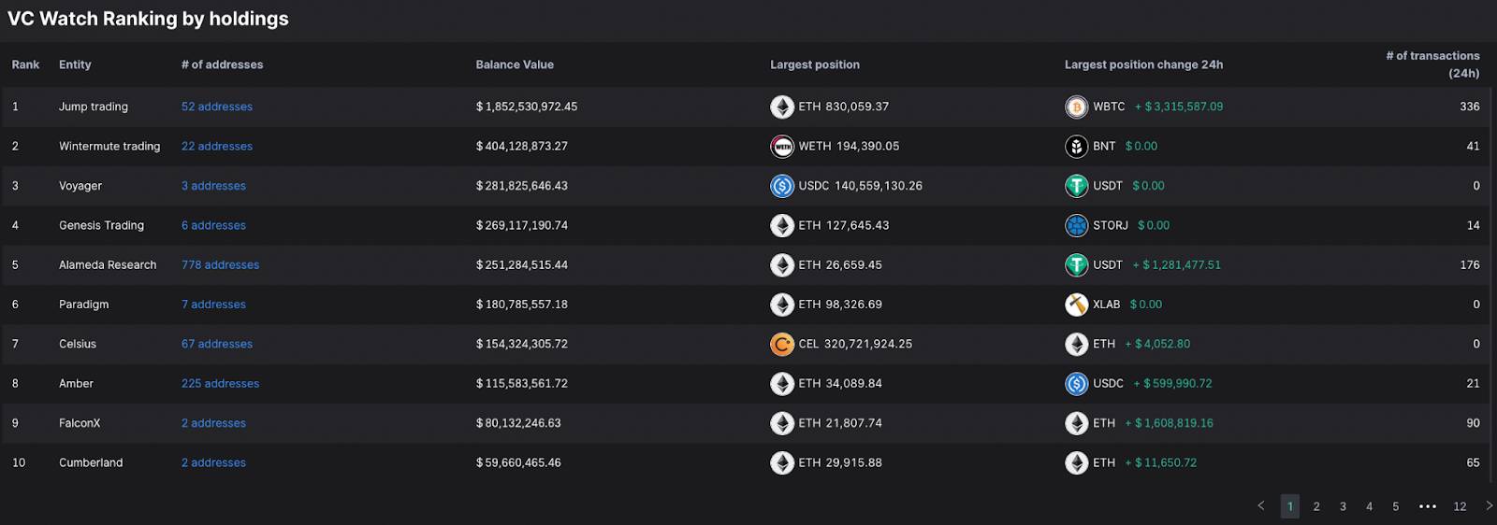Select page 5 in pagination
The image size is (1497, 525).
(x=1395, y=506)
